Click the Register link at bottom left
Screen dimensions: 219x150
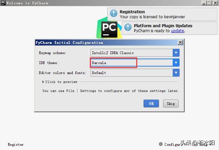(16, 144)
